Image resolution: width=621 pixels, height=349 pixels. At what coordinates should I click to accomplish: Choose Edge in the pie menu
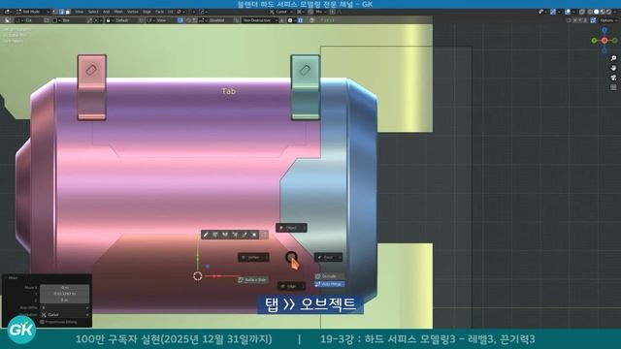tap(291, 286)
